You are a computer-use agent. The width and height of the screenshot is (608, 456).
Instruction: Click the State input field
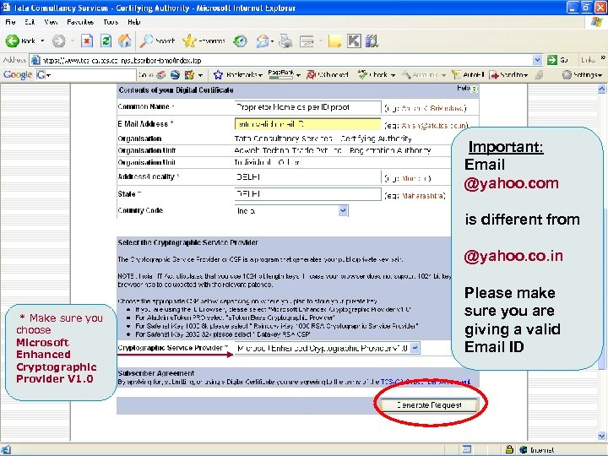(x=307, y=194)
